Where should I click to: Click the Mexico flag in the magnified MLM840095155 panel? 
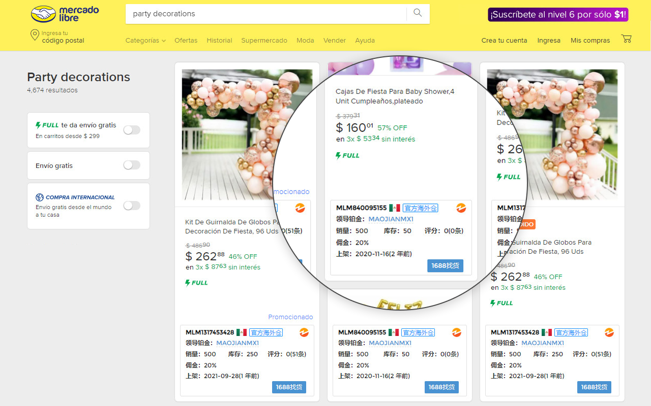(395, 208)
